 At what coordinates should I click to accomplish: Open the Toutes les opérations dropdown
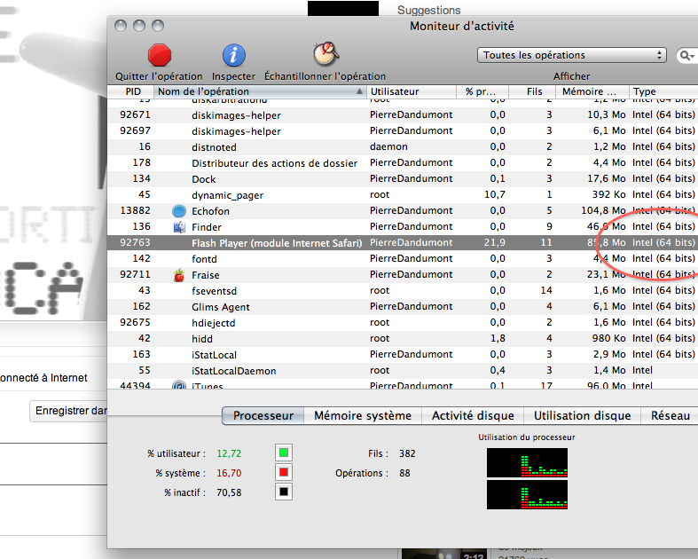click(x=572, y=55)
